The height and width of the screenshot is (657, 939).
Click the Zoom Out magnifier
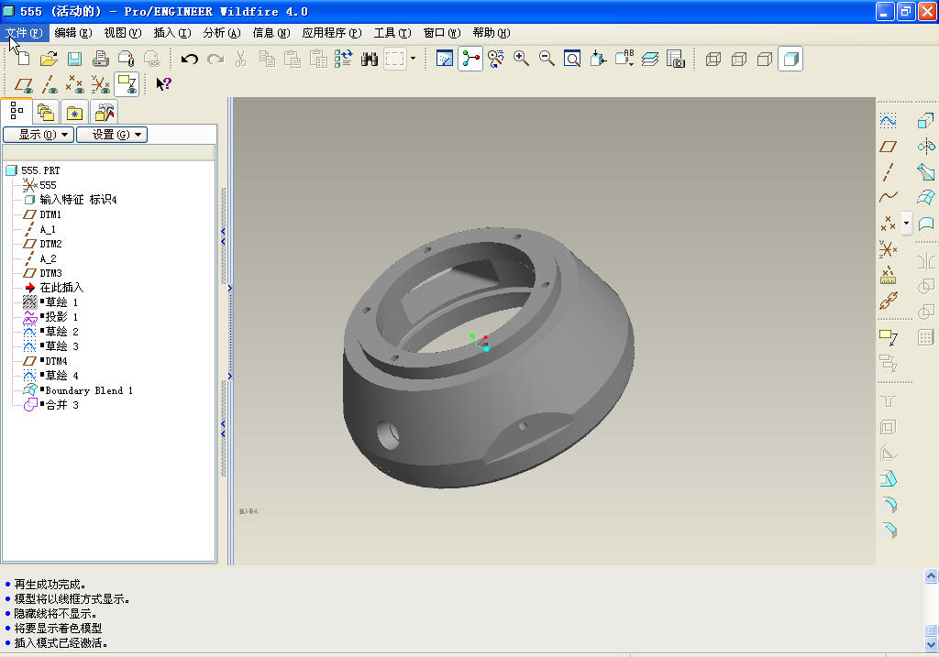tap(547, 59)
